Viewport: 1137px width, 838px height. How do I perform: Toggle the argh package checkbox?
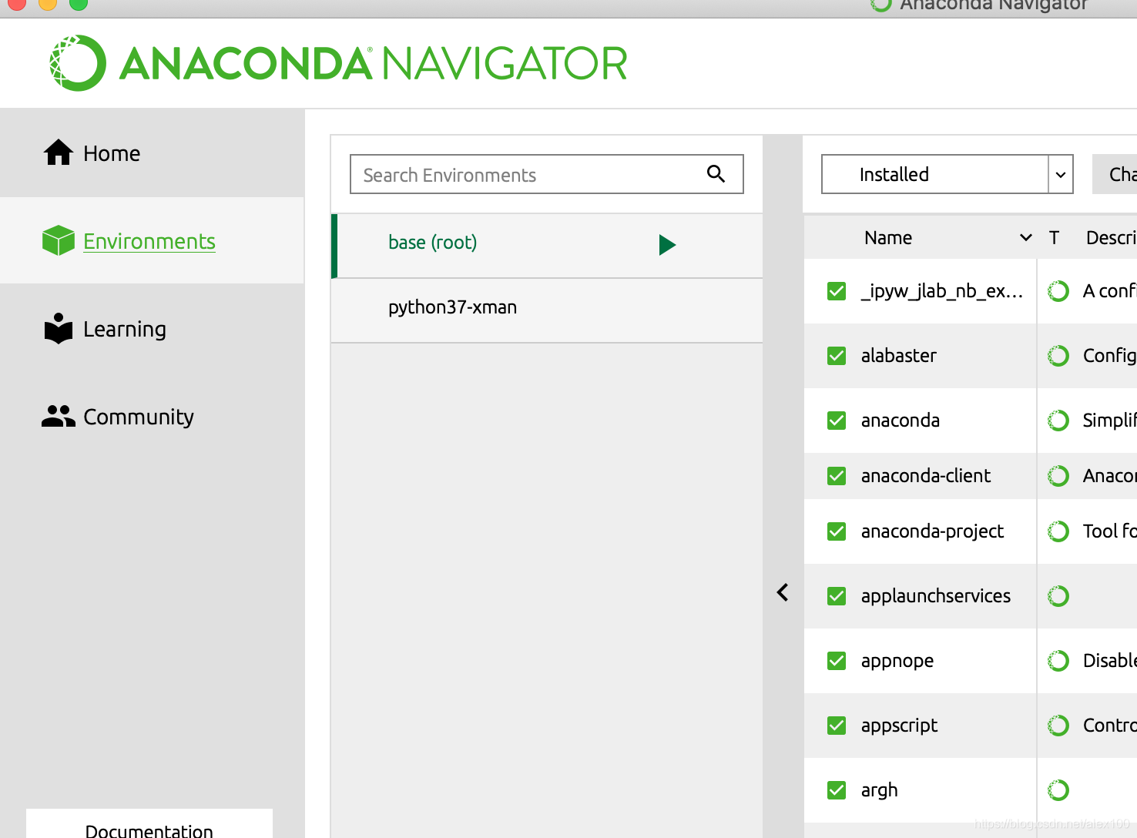click(837, 790)
